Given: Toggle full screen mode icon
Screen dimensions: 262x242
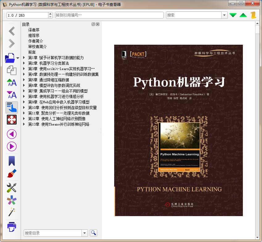Looking at the screenshot, I should [11, 120].
